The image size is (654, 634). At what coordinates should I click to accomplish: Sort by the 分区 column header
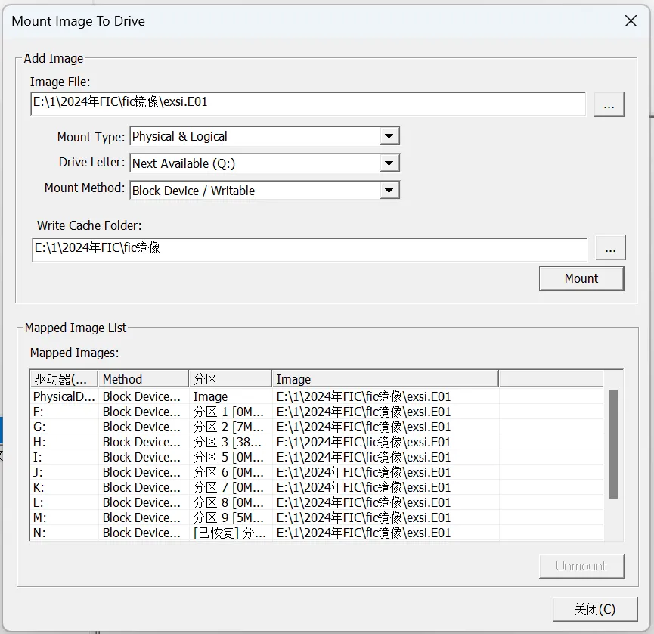[x=231, y=378]
